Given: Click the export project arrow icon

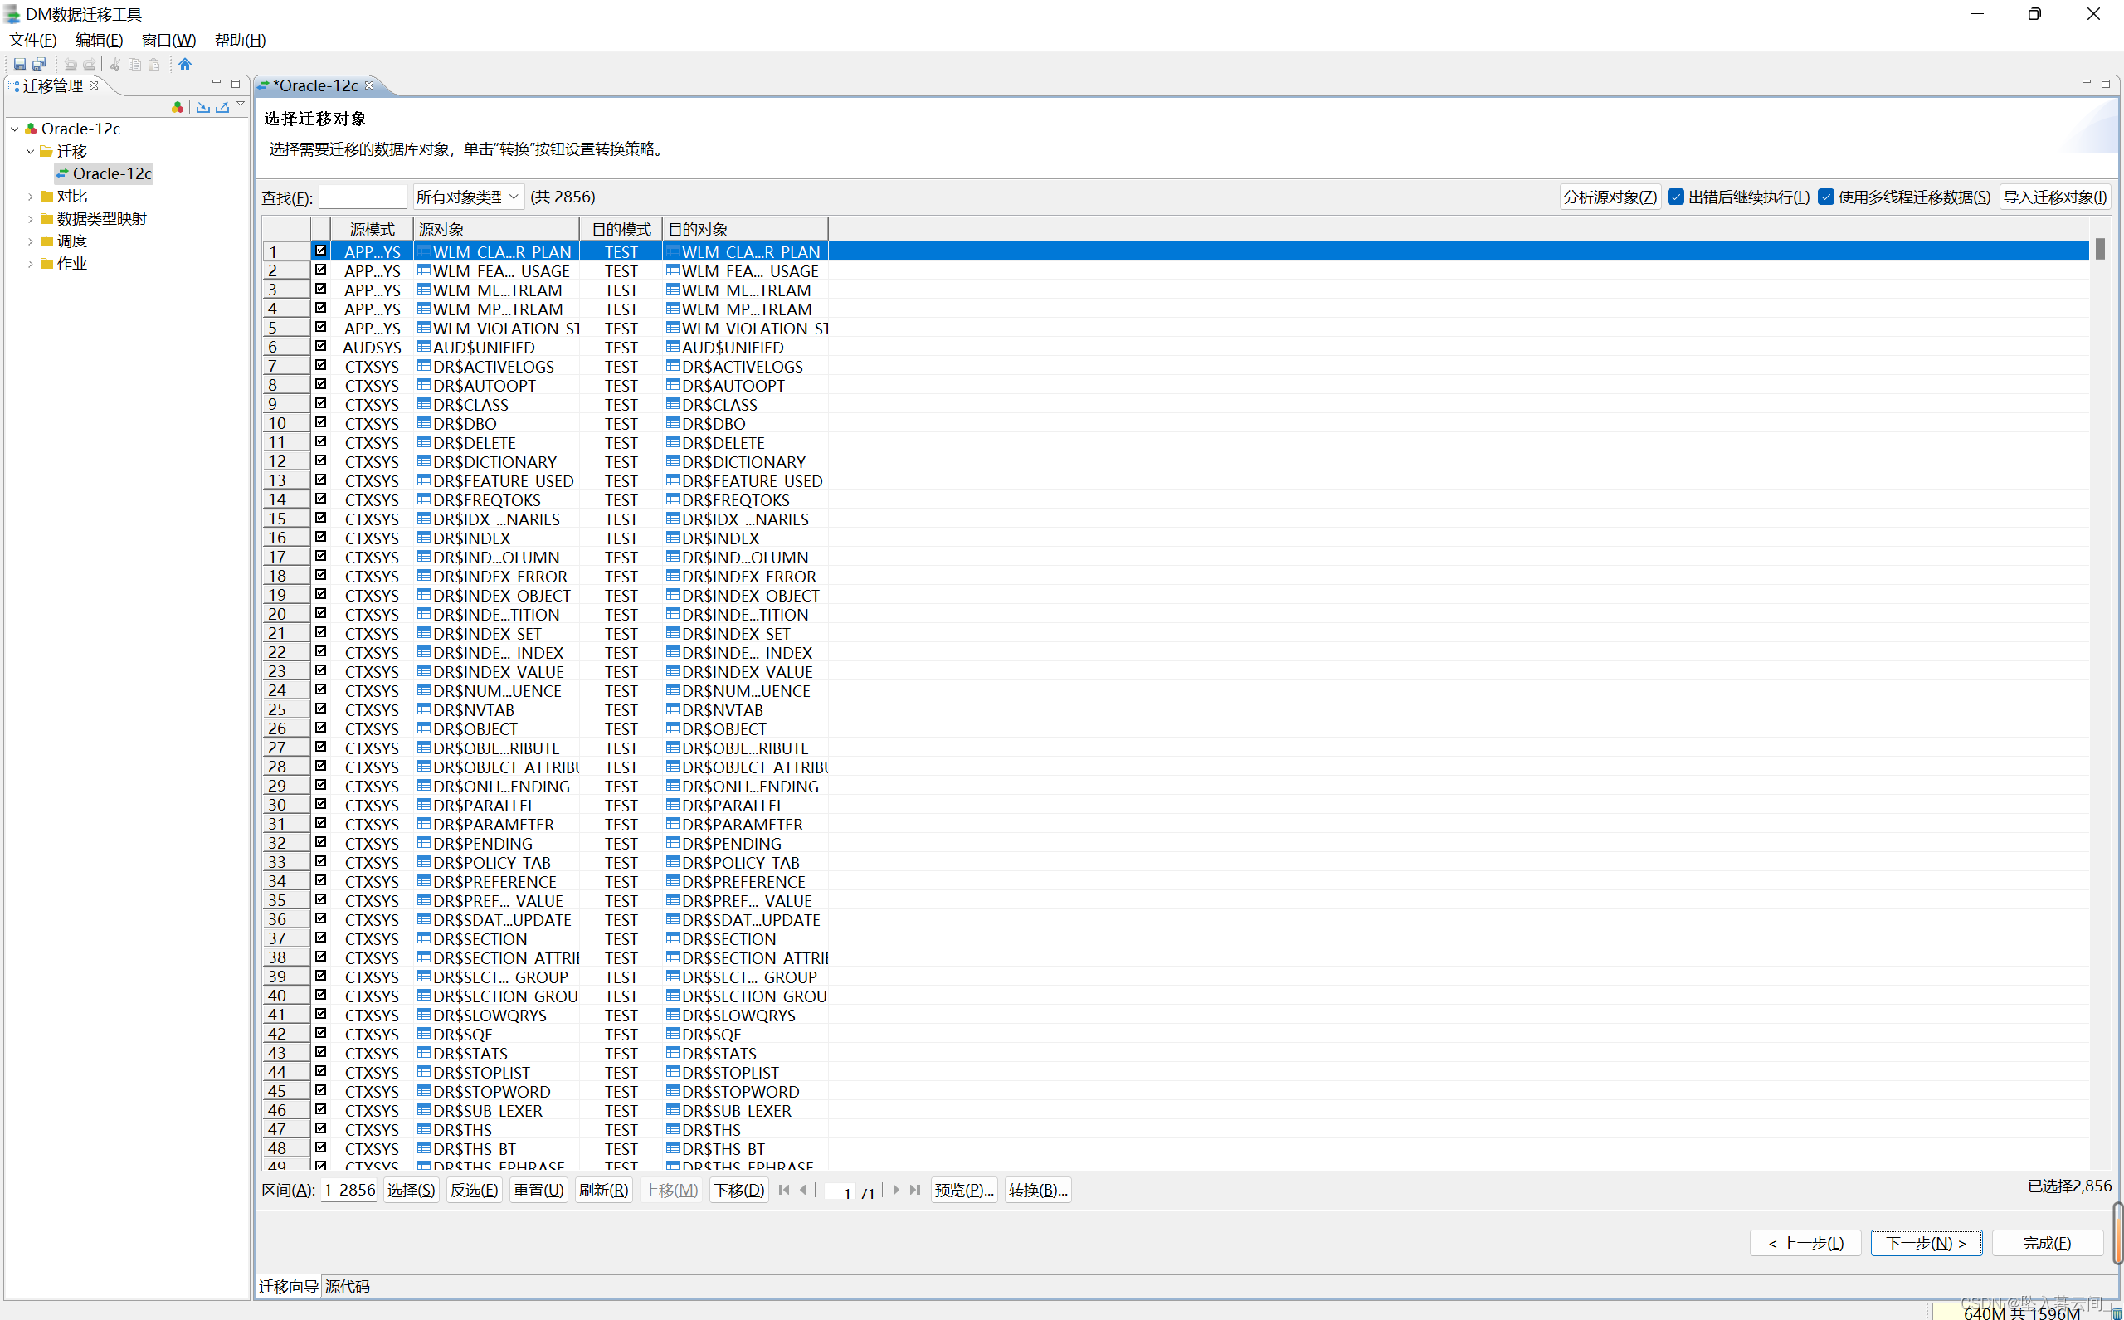Looking at the screenshot, I should click(x=222, y=106).
